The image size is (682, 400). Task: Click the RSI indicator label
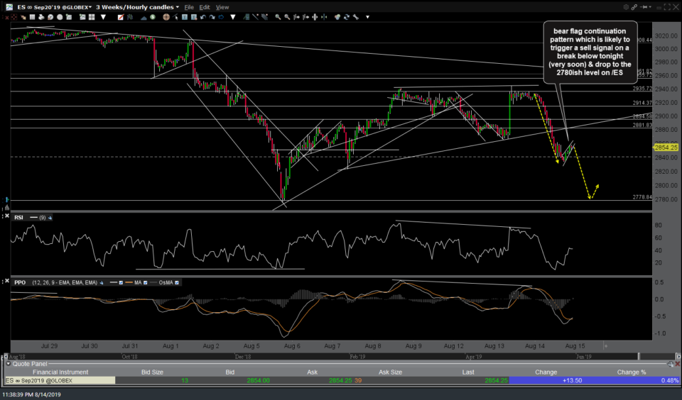18,218
